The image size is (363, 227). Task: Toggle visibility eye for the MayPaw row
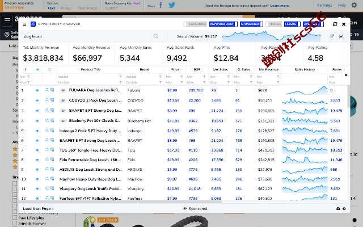pyautogui.click(x=37, y=179)
